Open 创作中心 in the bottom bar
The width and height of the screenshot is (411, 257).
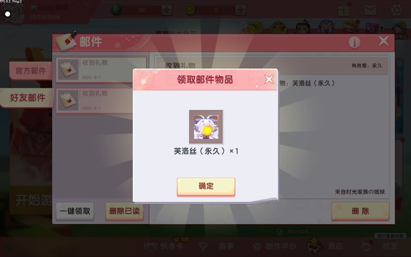click(274, 246)
